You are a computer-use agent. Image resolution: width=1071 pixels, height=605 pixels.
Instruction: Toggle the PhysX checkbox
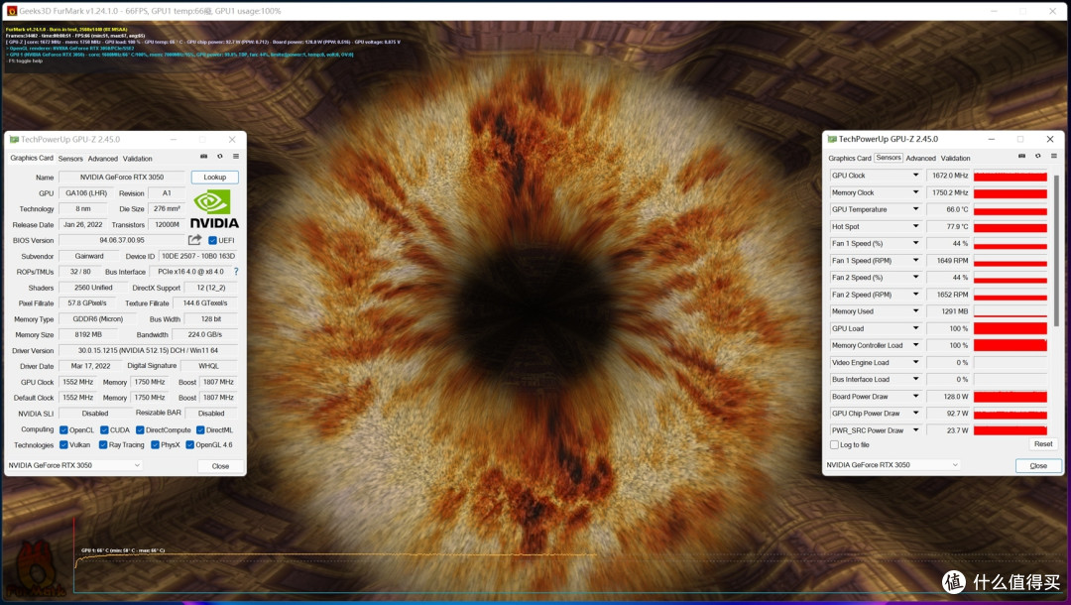click(155, 445)
